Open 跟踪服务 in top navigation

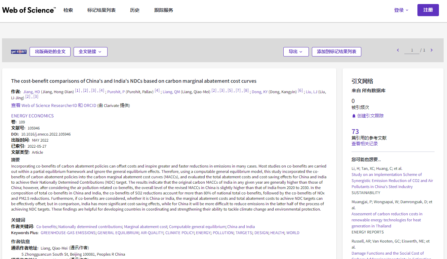pyautogui.click(x=164, y=10)
